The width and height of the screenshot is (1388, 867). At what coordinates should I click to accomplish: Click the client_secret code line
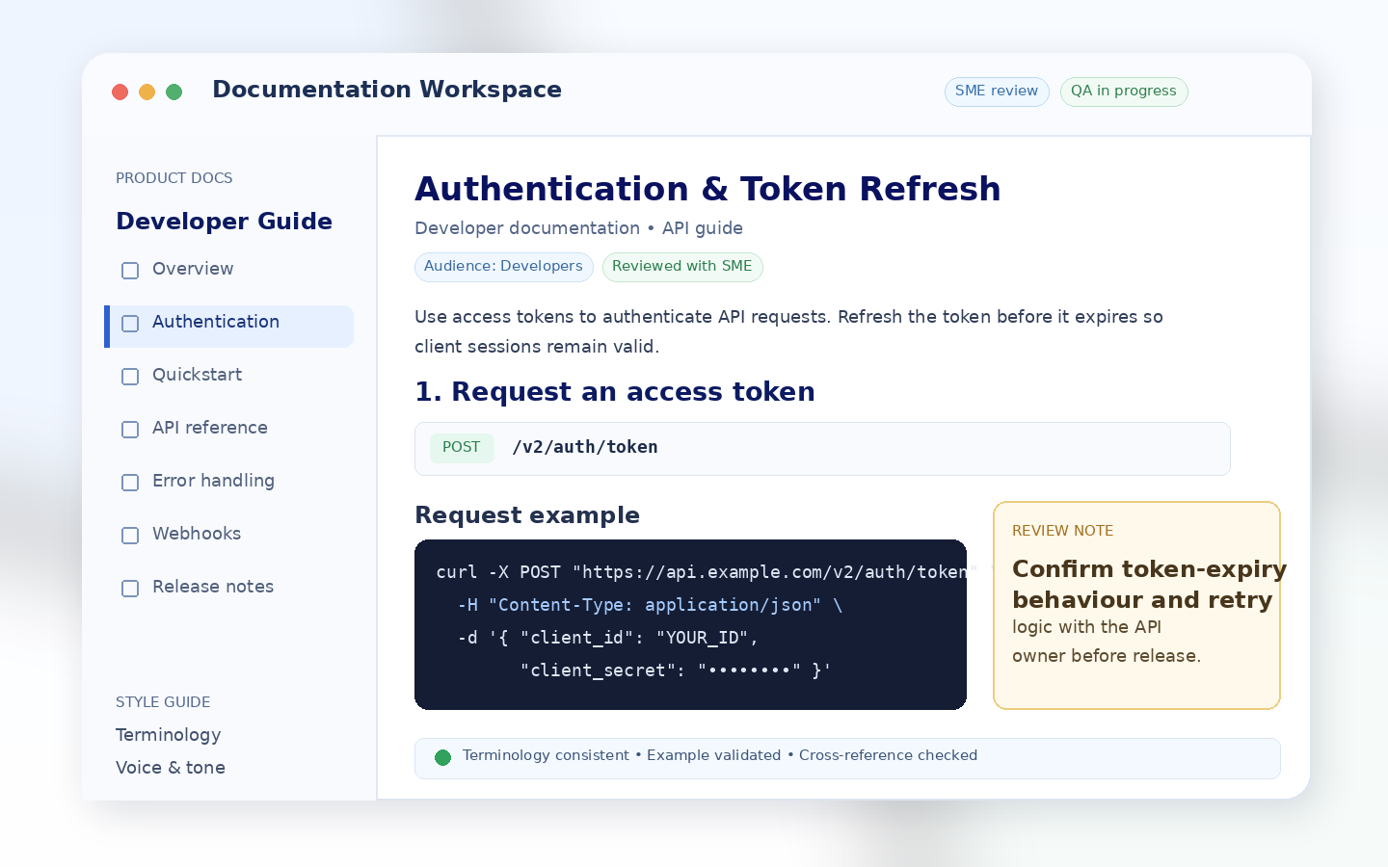point(676,670)
